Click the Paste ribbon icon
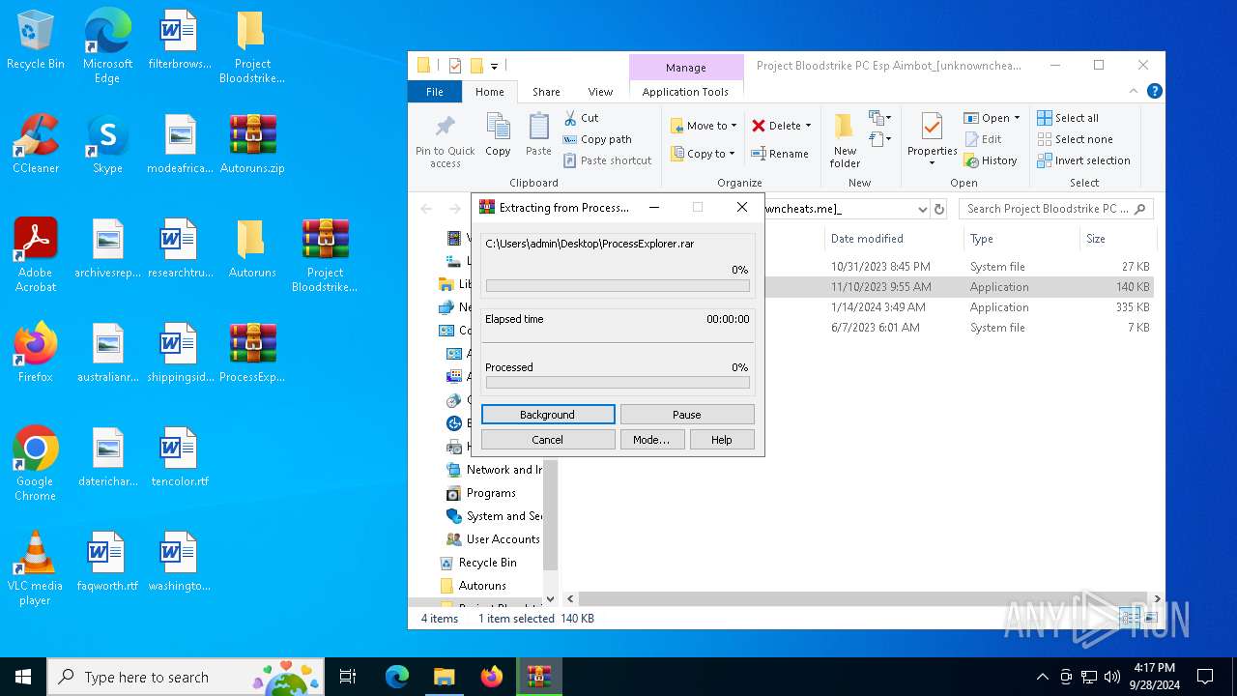This screenshot has height=696, width=1237. (538, 134)
